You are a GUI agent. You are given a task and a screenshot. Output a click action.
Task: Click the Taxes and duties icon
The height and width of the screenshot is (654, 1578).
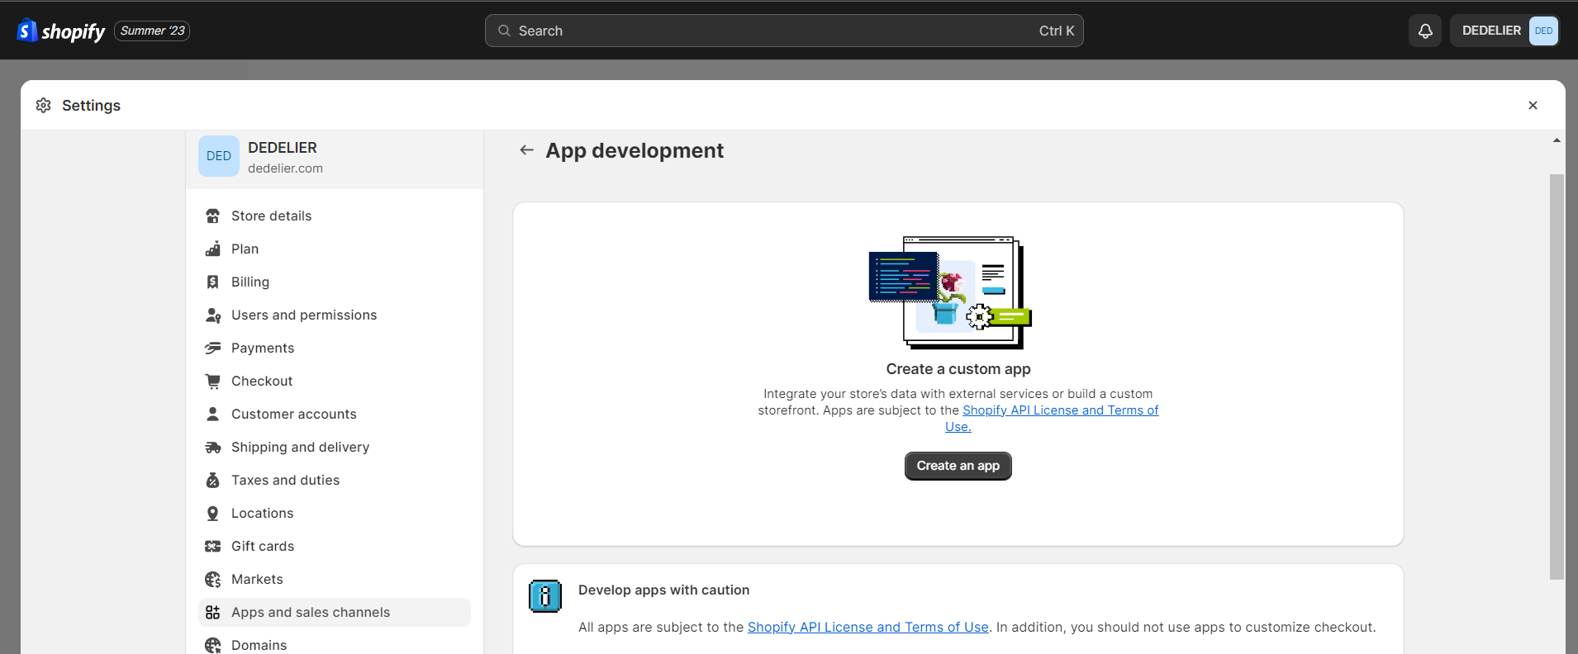point(212,480)
